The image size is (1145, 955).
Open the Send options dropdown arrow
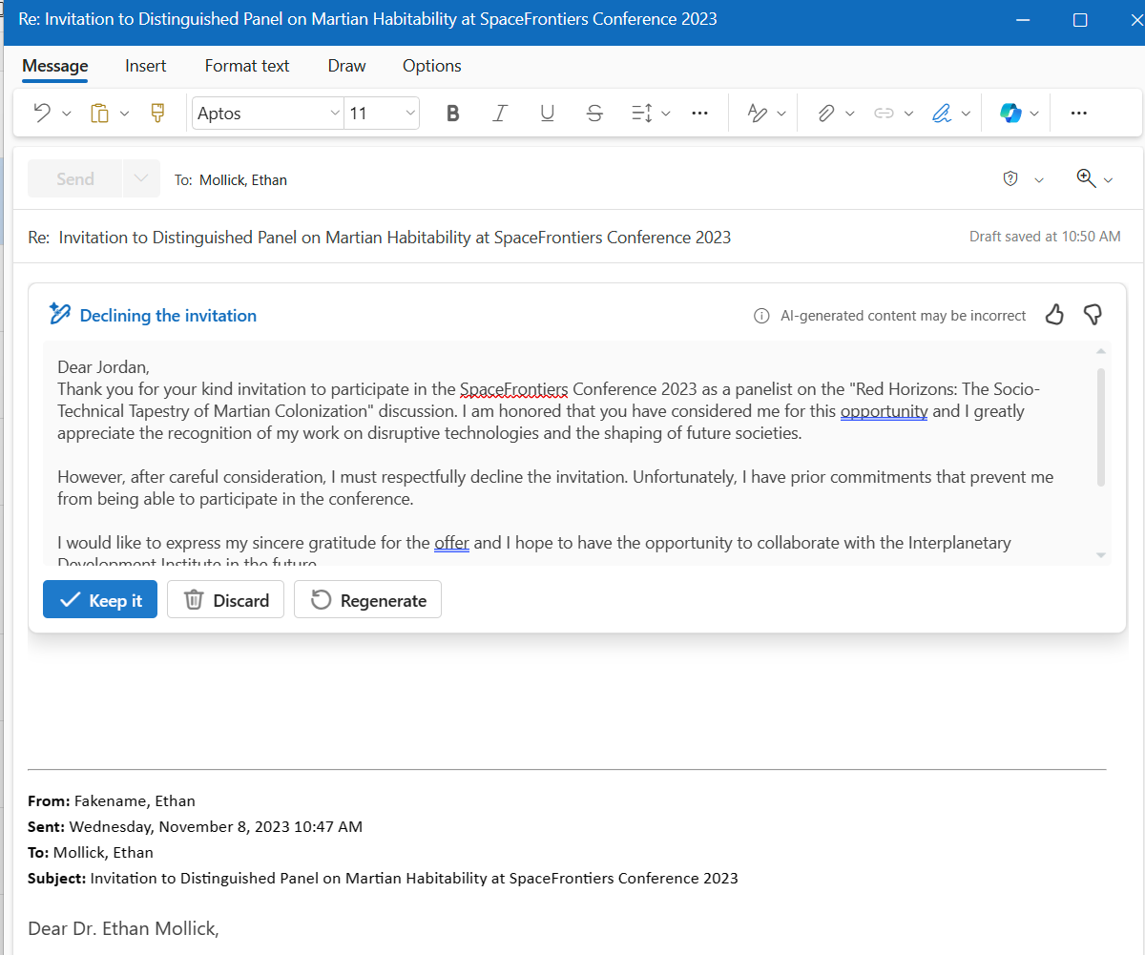(142, 178)
